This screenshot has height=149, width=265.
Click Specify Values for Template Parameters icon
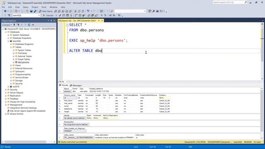pos(119,15)
